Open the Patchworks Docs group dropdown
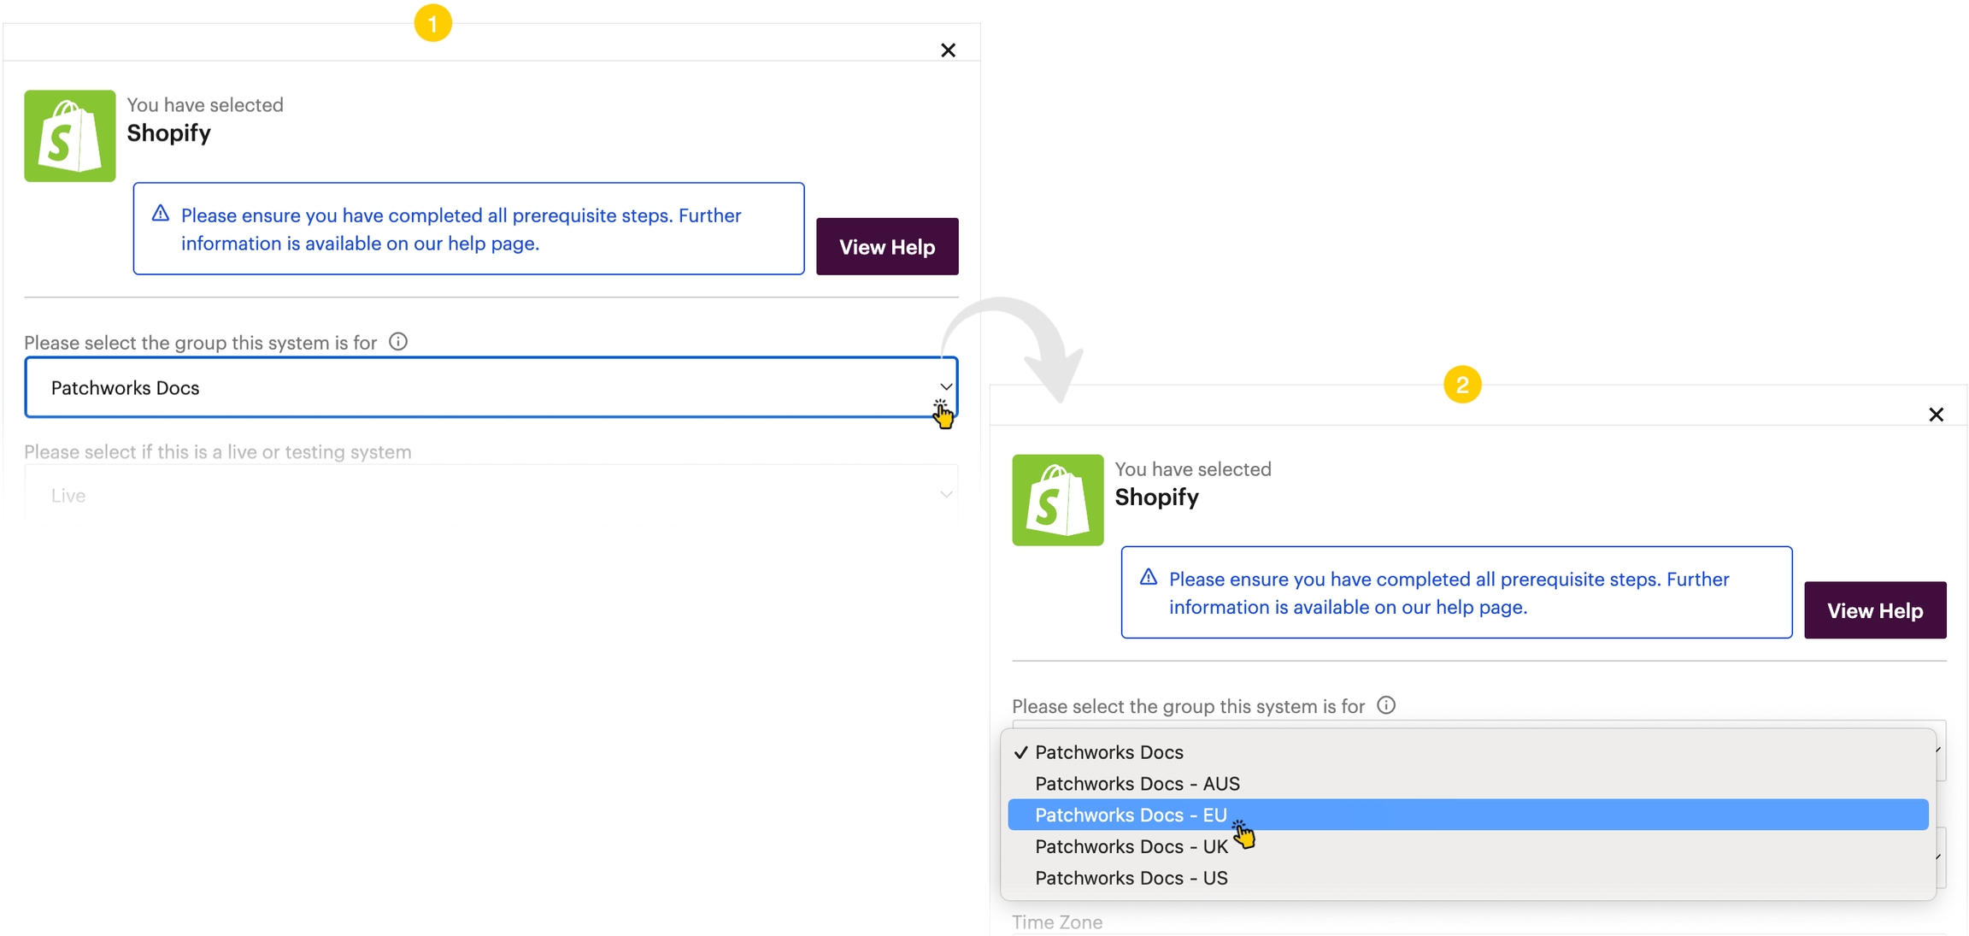Image resolution: width=1969 pixels, height=936 pixels. point(491,388)
